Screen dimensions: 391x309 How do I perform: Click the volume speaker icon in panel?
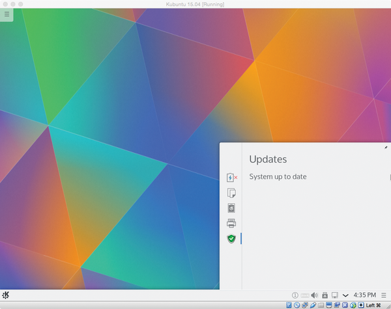(314, 295)
